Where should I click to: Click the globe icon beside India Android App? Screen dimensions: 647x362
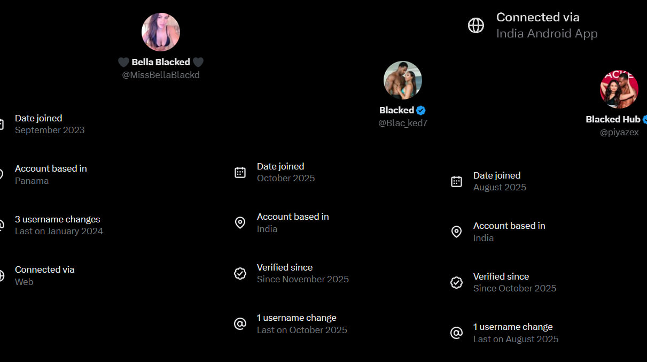[x=475, y=25]
